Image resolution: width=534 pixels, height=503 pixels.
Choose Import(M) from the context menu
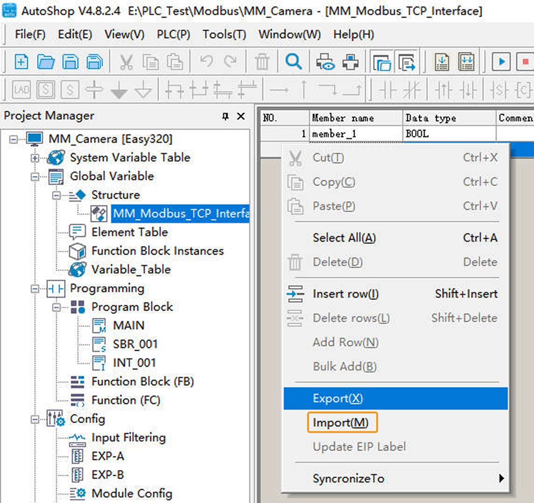[x=340, y=423]
